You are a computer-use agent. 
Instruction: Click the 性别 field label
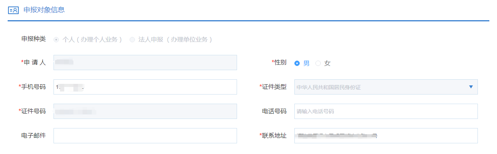point(280,63)
